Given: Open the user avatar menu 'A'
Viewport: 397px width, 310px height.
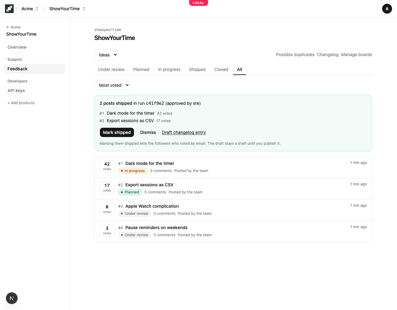Looking at the screenshot, I should point(387,9).
